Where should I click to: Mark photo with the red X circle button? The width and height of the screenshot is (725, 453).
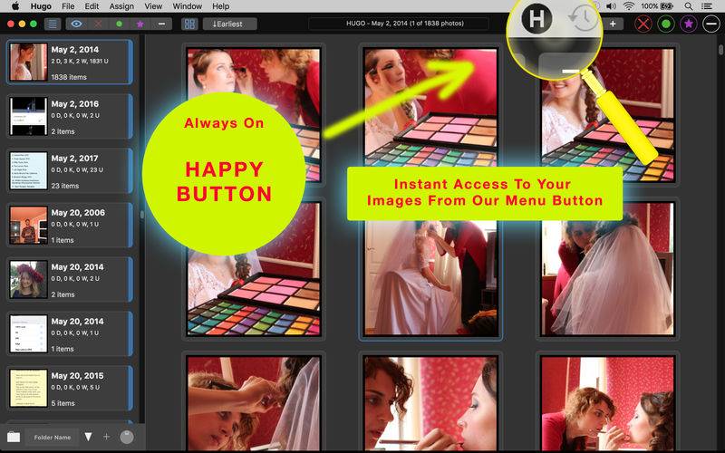click(x=643, y=24)
